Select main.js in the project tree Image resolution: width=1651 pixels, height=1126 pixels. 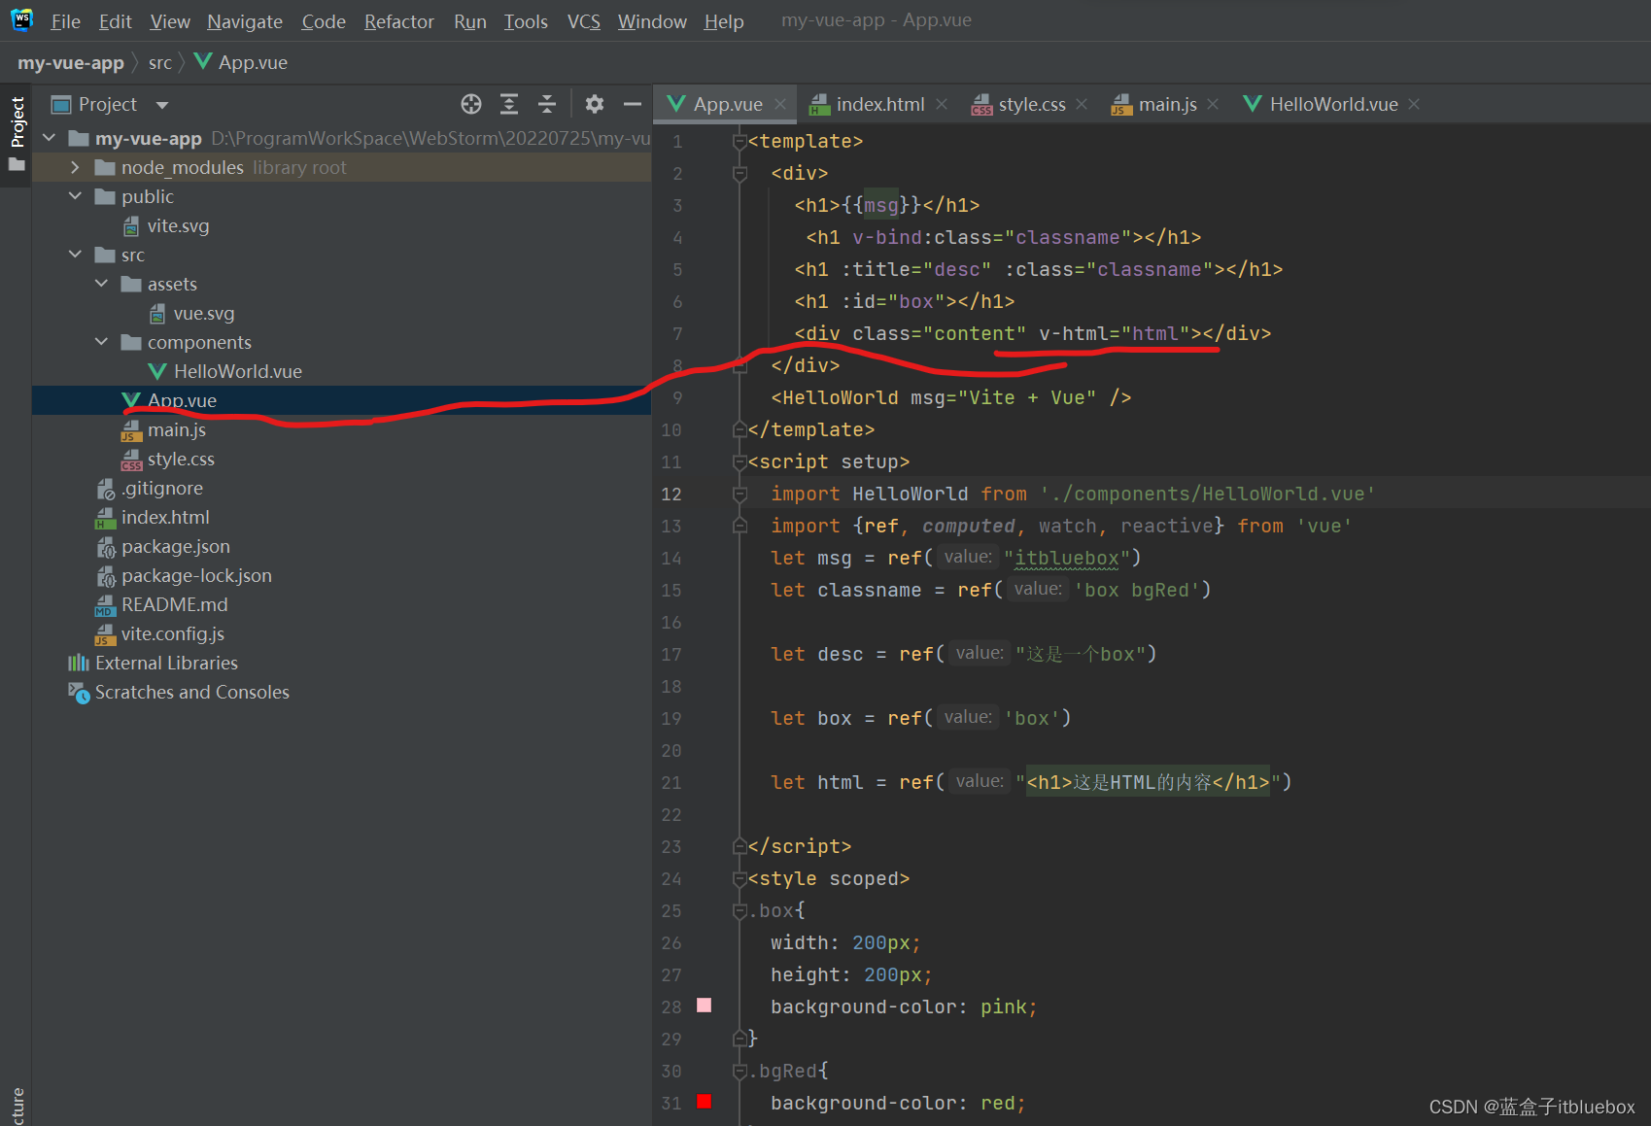click(x=176, y=429)
